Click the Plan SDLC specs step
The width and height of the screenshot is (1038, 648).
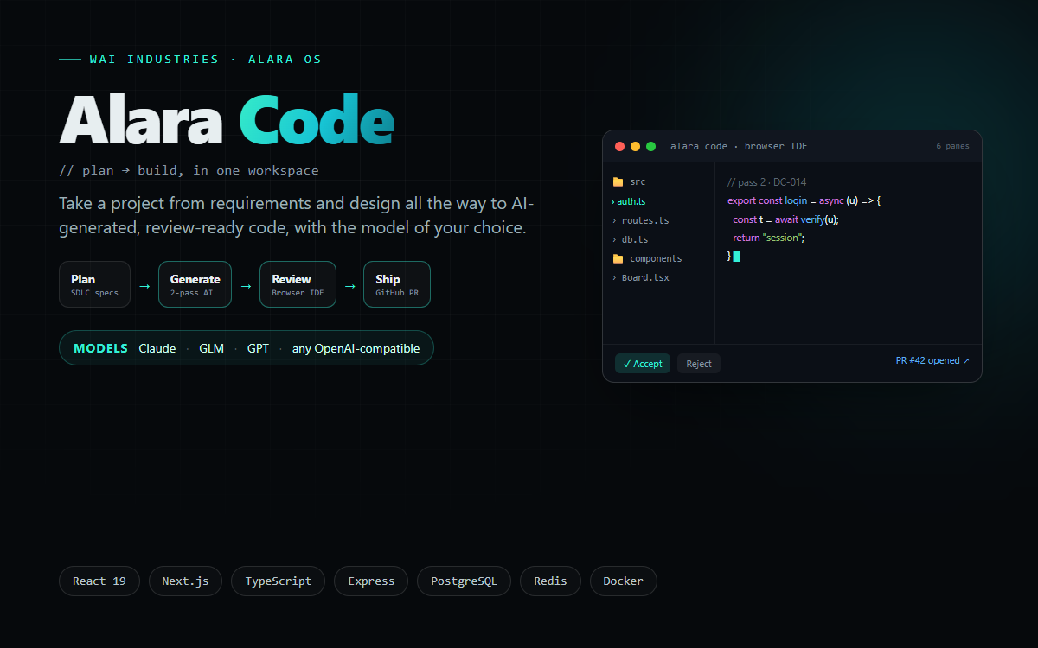95,284
